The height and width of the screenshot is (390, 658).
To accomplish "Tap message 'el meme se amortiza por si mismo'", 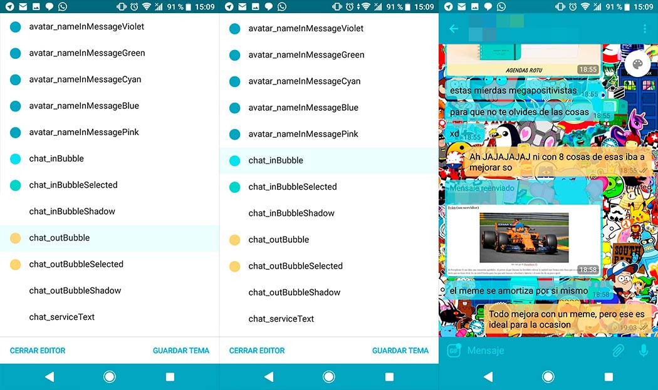I will tap(529, 291).
